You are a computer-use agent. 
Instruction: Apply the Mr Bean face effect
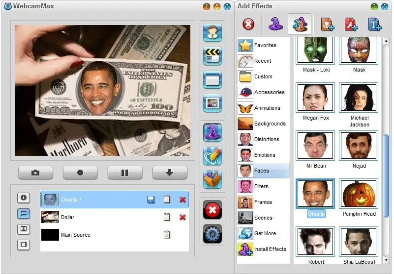pyautogui.click(x=315, y=146)
